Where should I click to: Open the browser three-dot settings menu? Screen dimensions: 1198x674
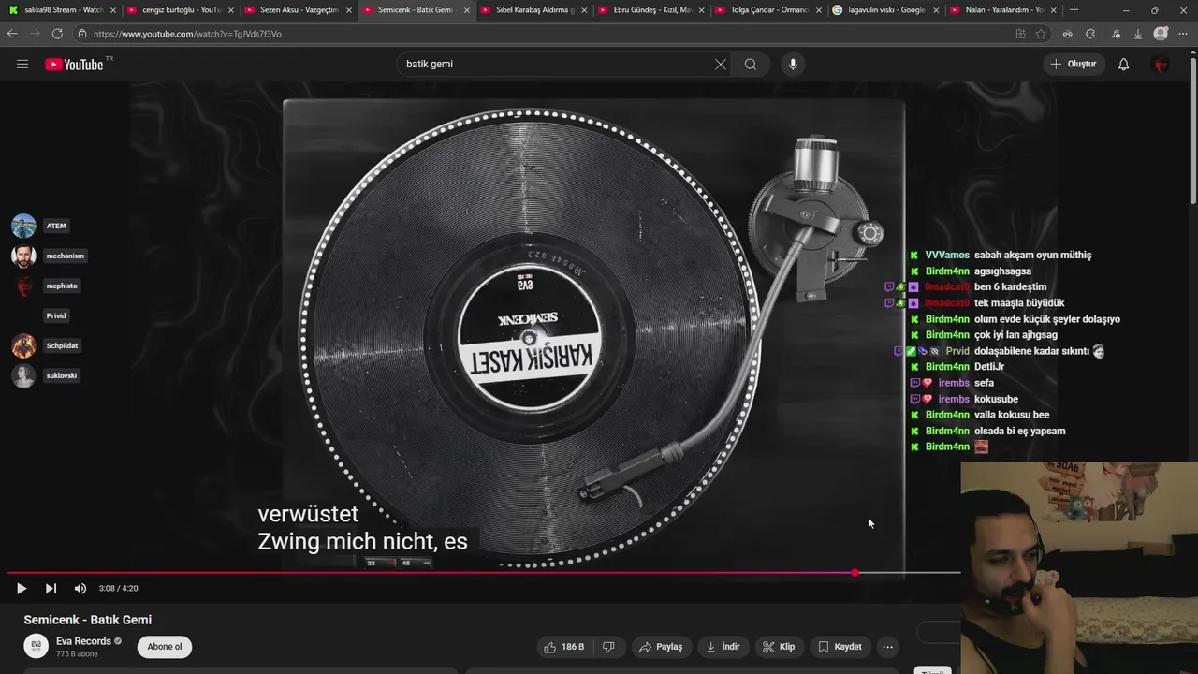tap(1184, 34)
